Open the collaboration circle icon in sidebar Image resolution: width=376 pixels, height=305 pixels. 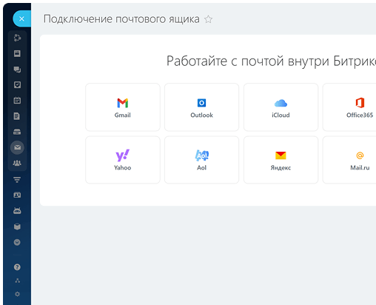(17, 38)
